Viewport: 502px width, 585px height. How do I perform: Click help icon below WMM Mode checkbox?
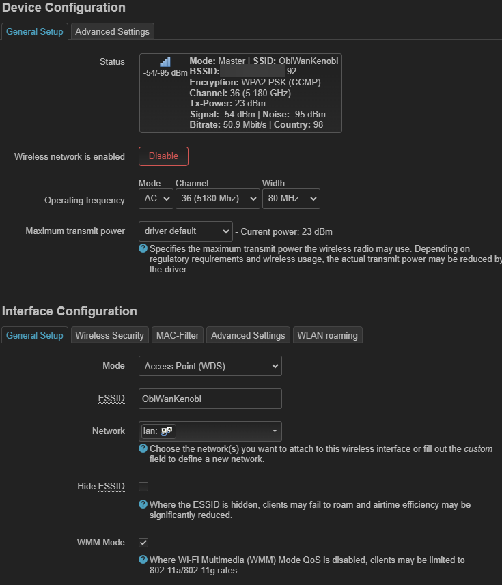[x=143, y=560]
